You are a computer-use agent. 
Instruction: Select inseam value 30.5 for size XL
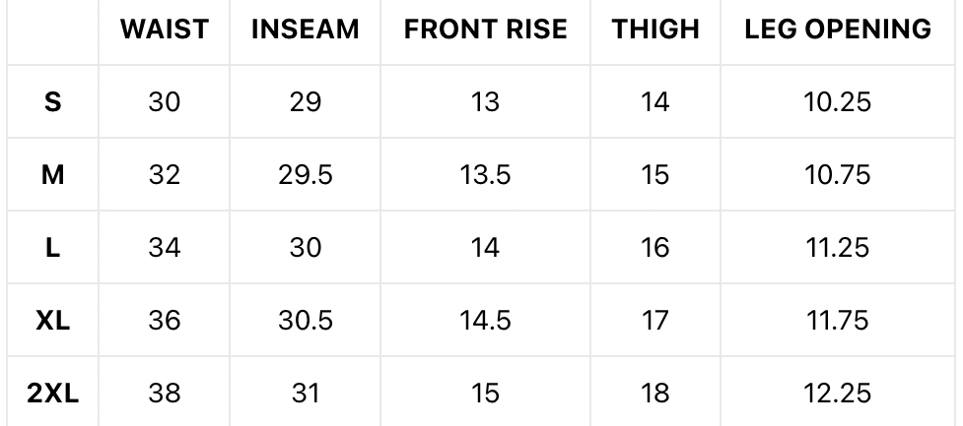click(x=306, y=321)
